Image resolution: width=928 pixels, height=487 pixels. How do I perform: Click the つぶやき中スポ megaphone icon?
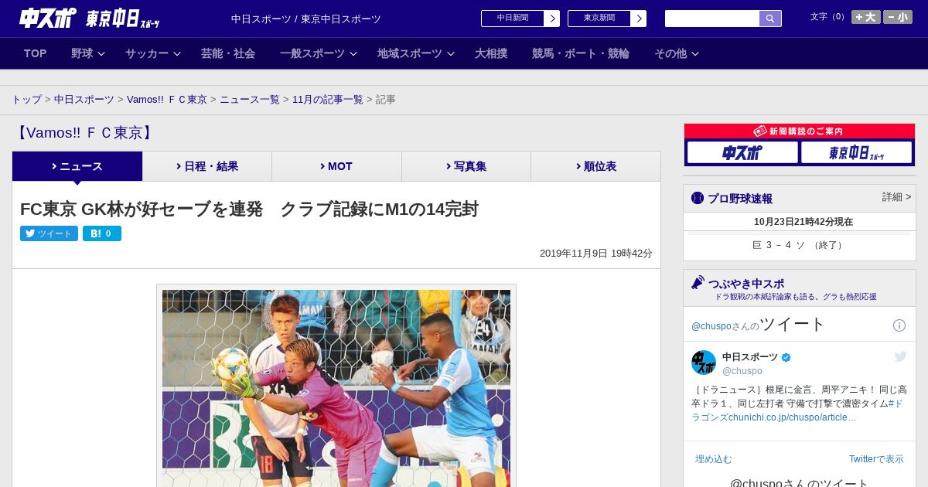point(698,283)
